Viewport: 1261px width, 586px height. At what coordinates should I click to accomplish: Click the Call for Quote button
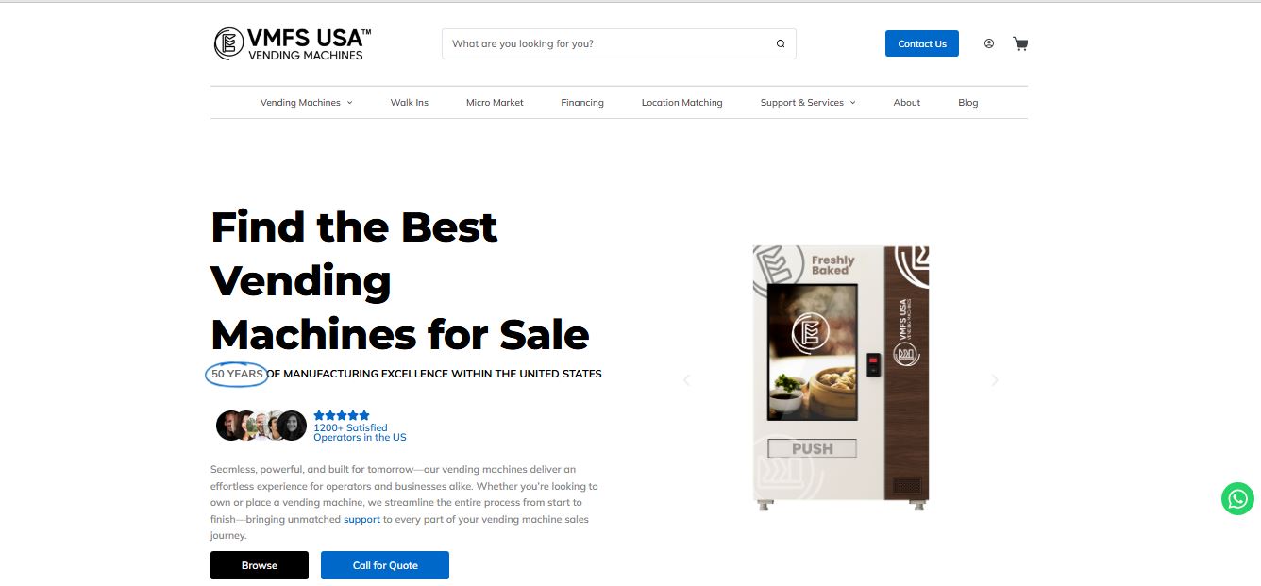(385, 565)
